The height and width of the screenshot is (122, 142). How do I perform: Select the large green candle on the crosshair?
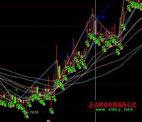pyautogui.click(x=95, y=28)
